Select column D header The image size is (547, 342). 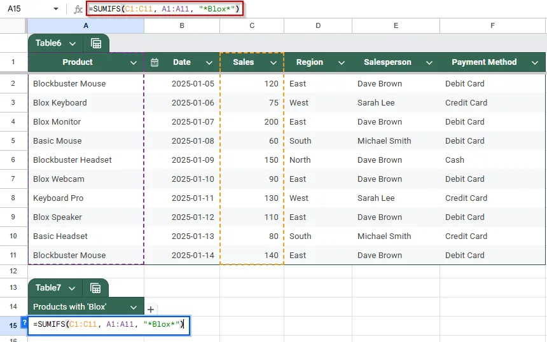tap(318, 25)
